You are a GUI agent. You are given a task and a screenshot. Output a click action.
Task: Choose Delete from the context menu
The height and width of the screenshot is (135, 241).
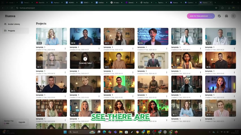[x=50, y=65]
